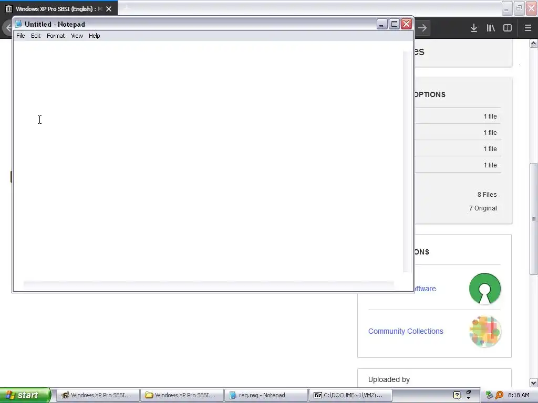The width and height of the screenshot is (538, 403).
Task: Click the 'Uploaded by' label
Action: 389,379
